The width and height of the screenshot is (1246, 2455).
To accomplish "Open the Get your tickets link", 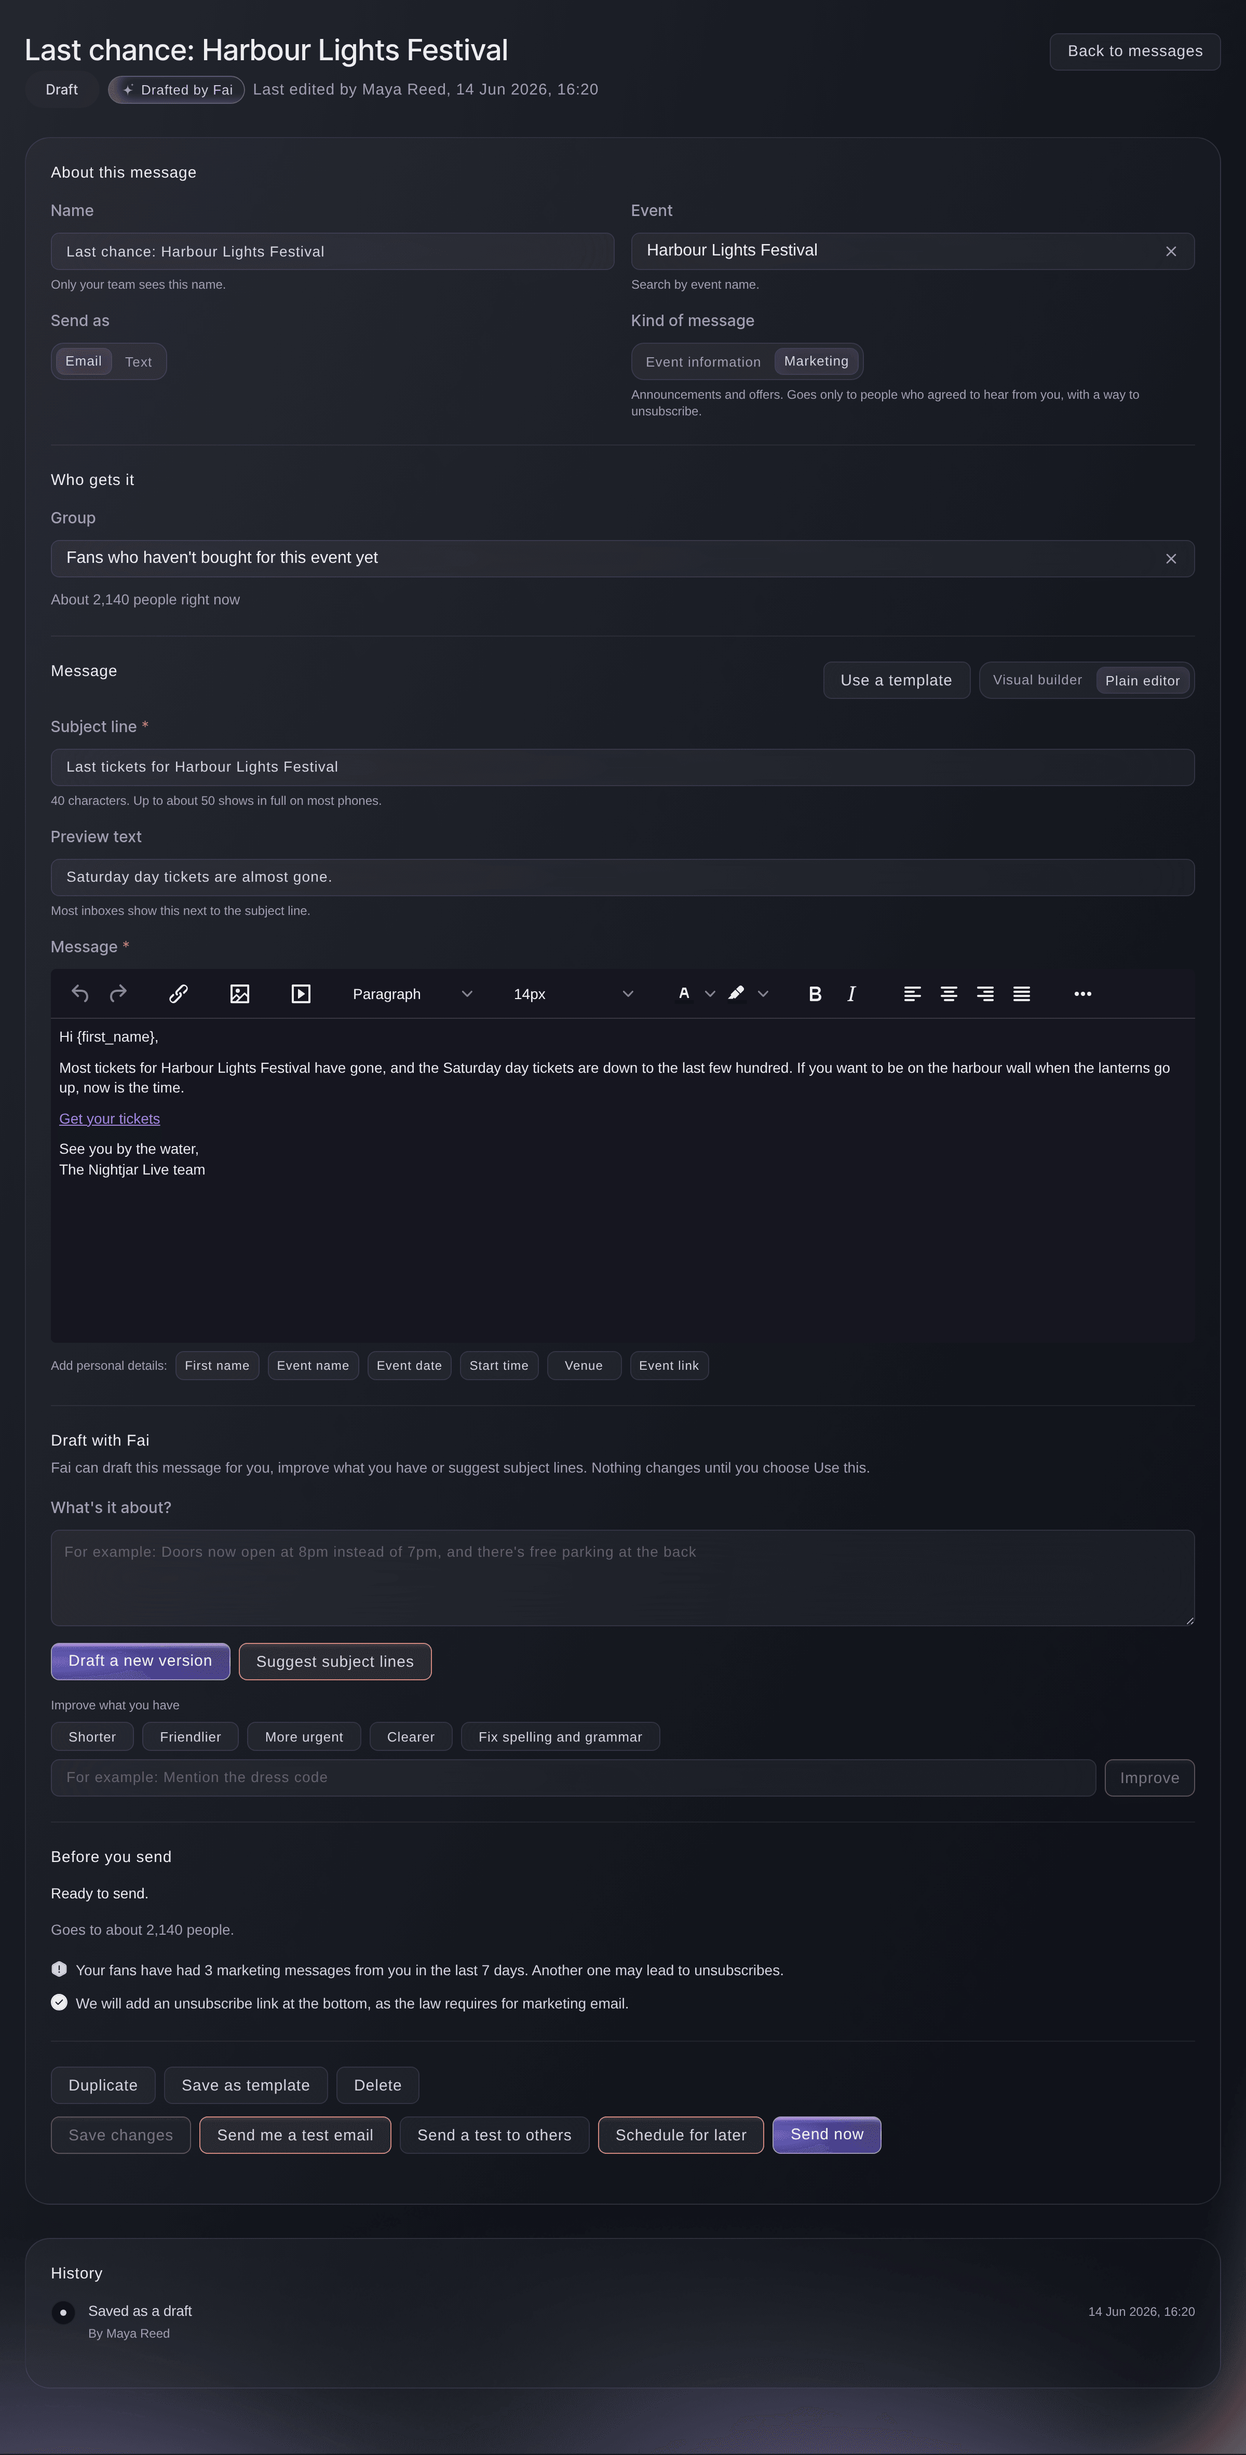I will pos(110,1119).
